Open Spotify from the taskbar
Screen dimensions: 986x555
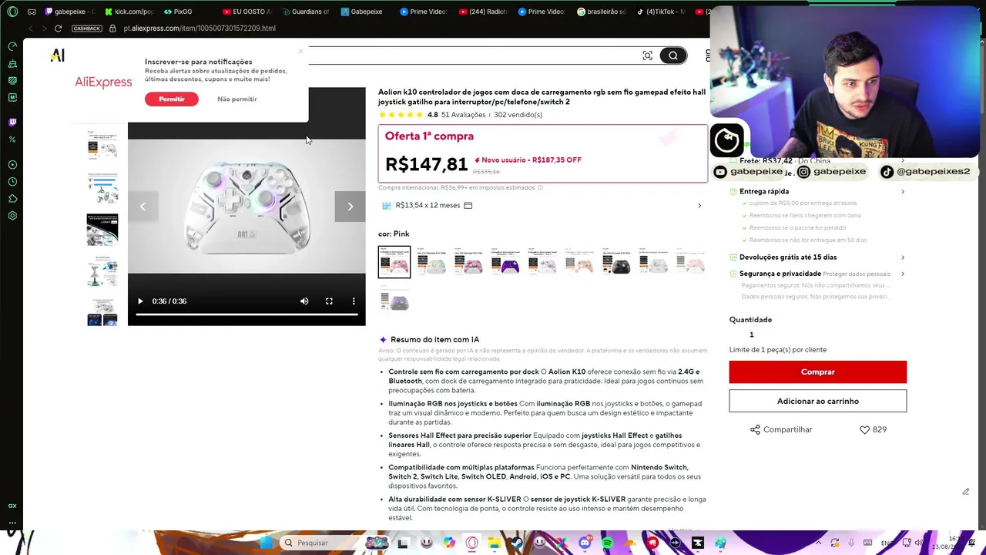coord(607,543)
